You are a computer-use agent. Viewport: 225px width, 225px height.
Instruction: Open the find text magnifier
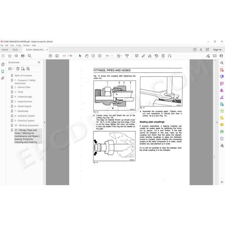[x=30, y=56]
